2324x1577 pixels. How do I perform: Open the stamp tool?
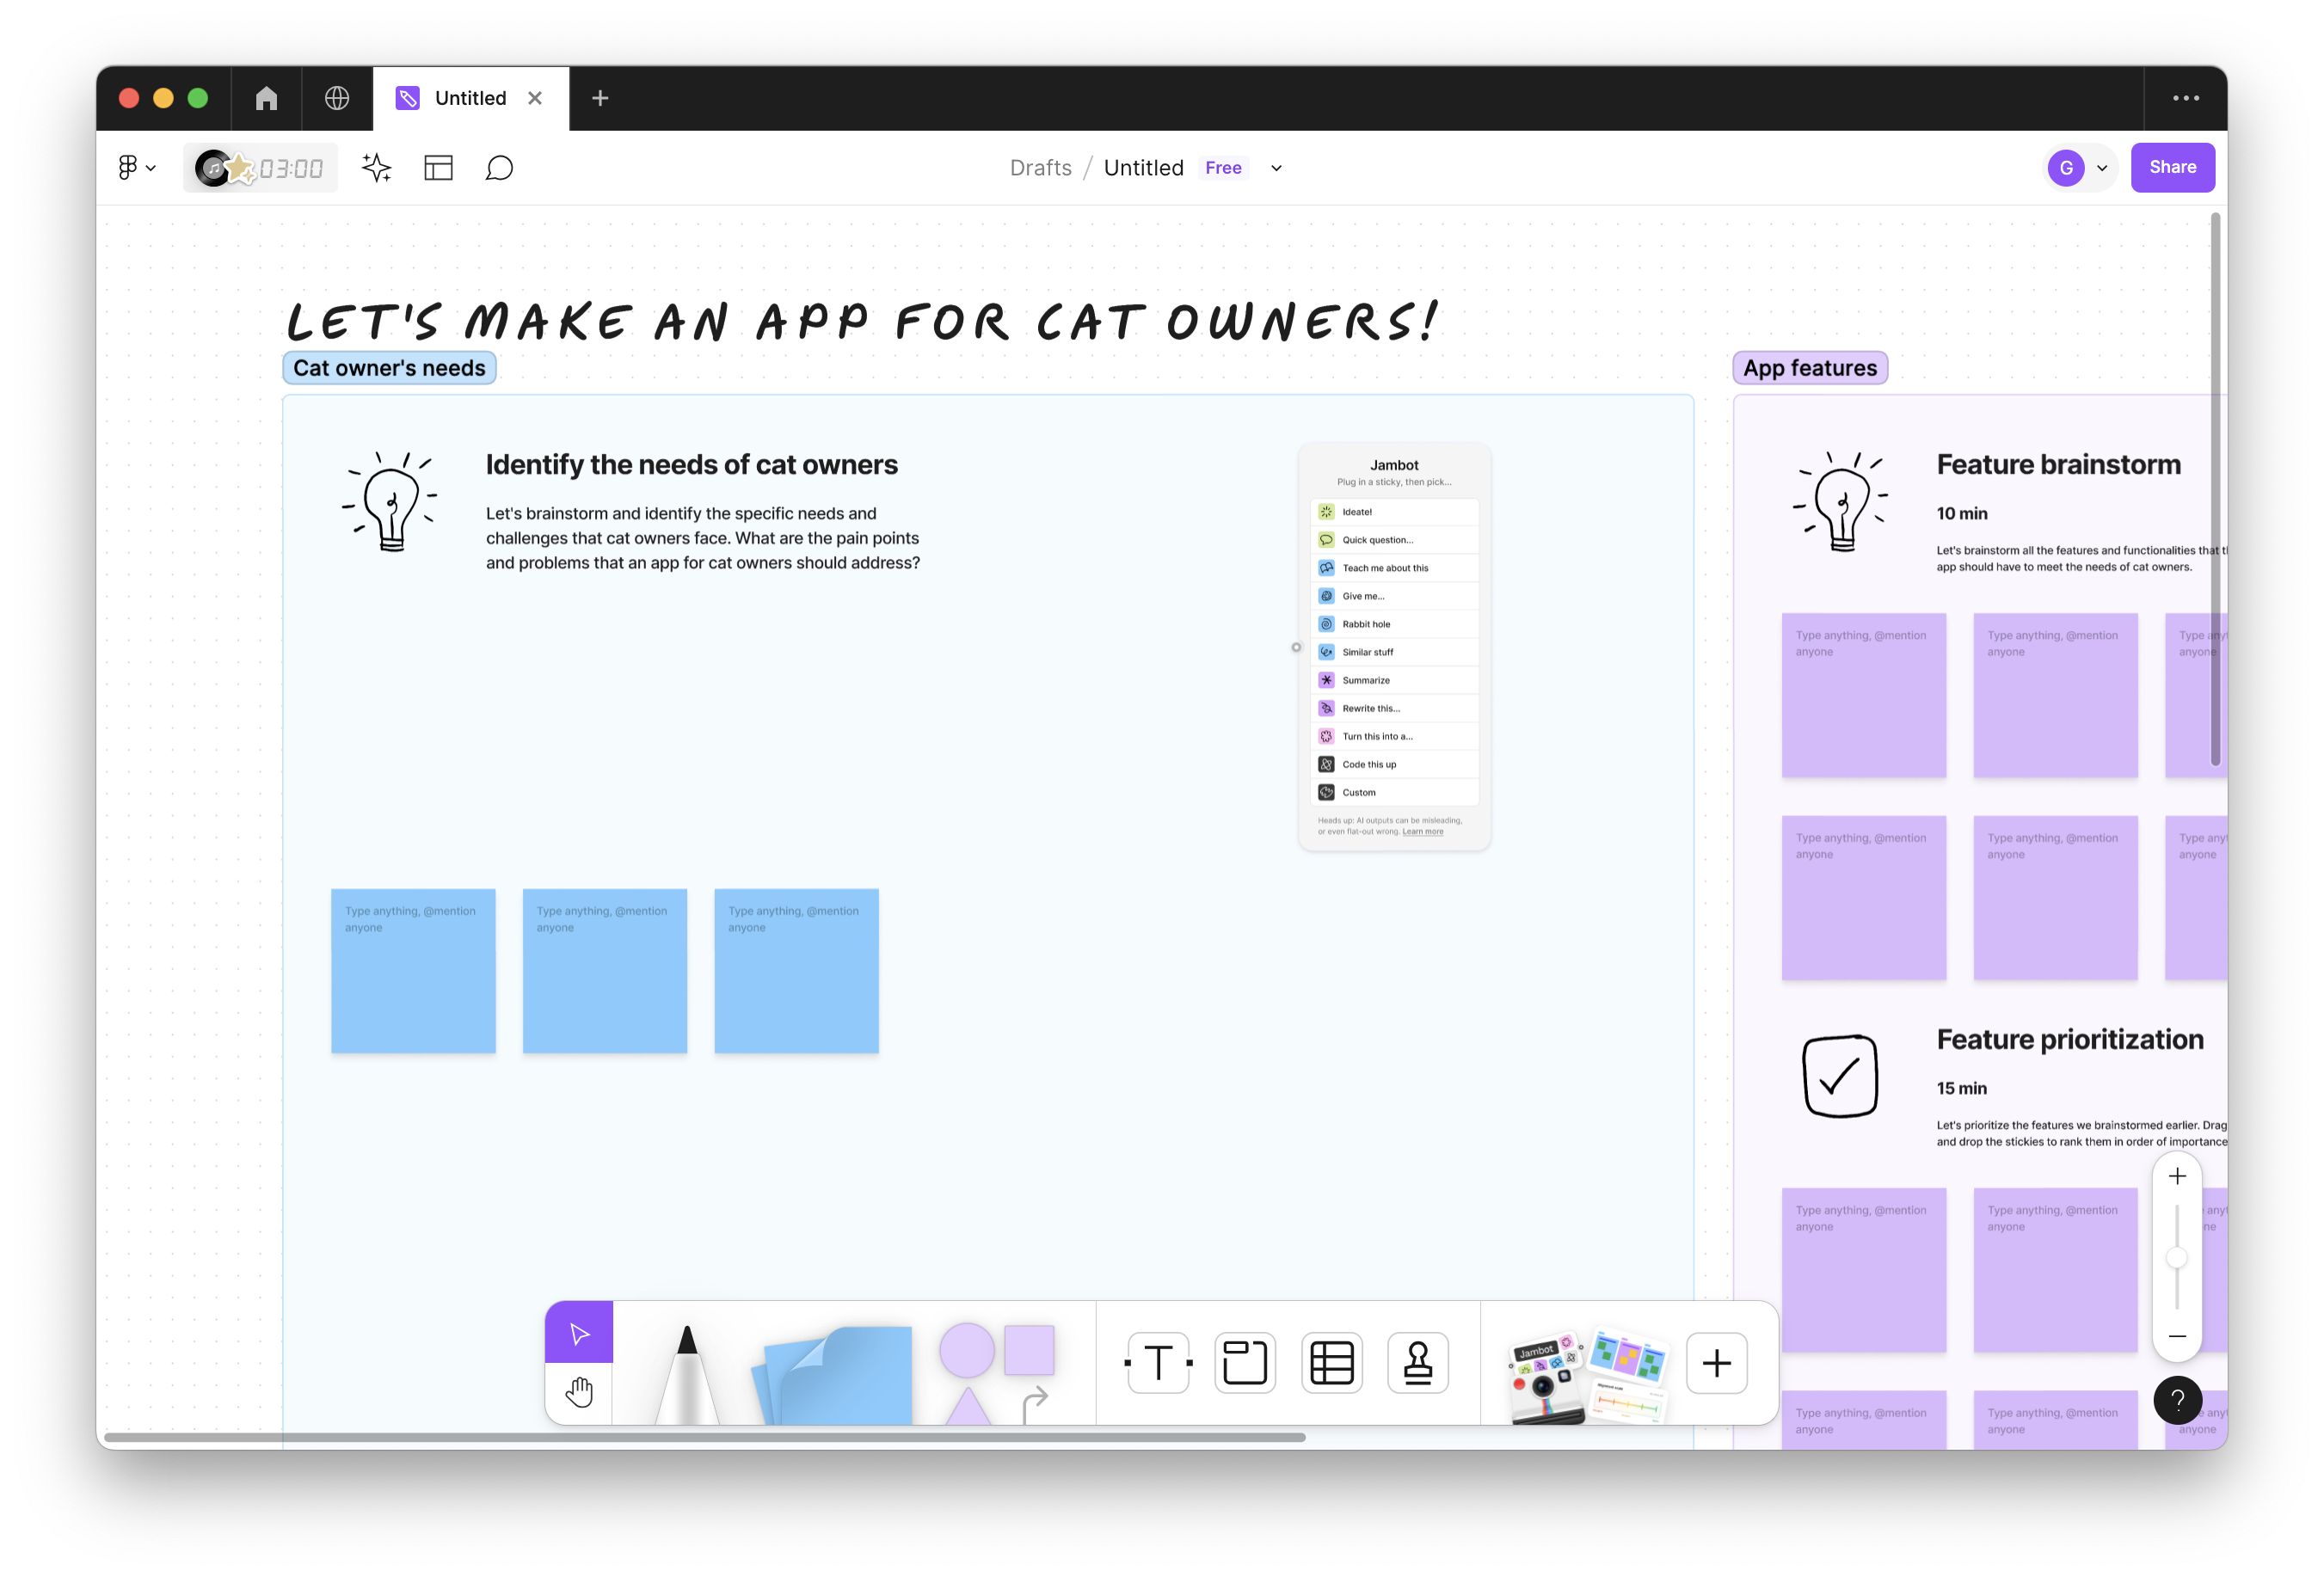pyautogui.click(x=1417, y=1362)
